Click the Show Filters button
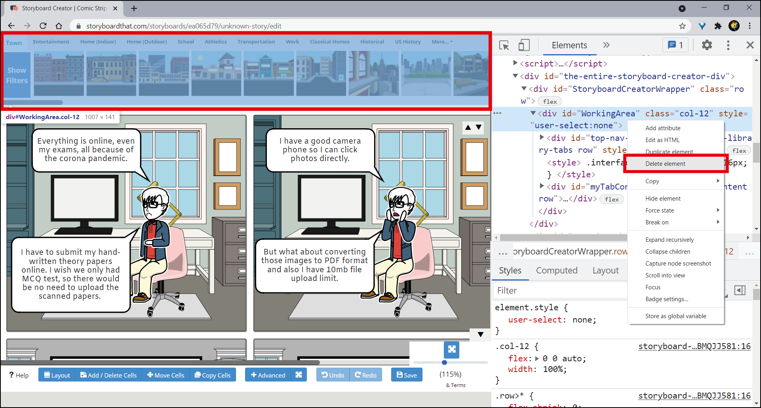The image size is (761, 408). pos(17,75)
